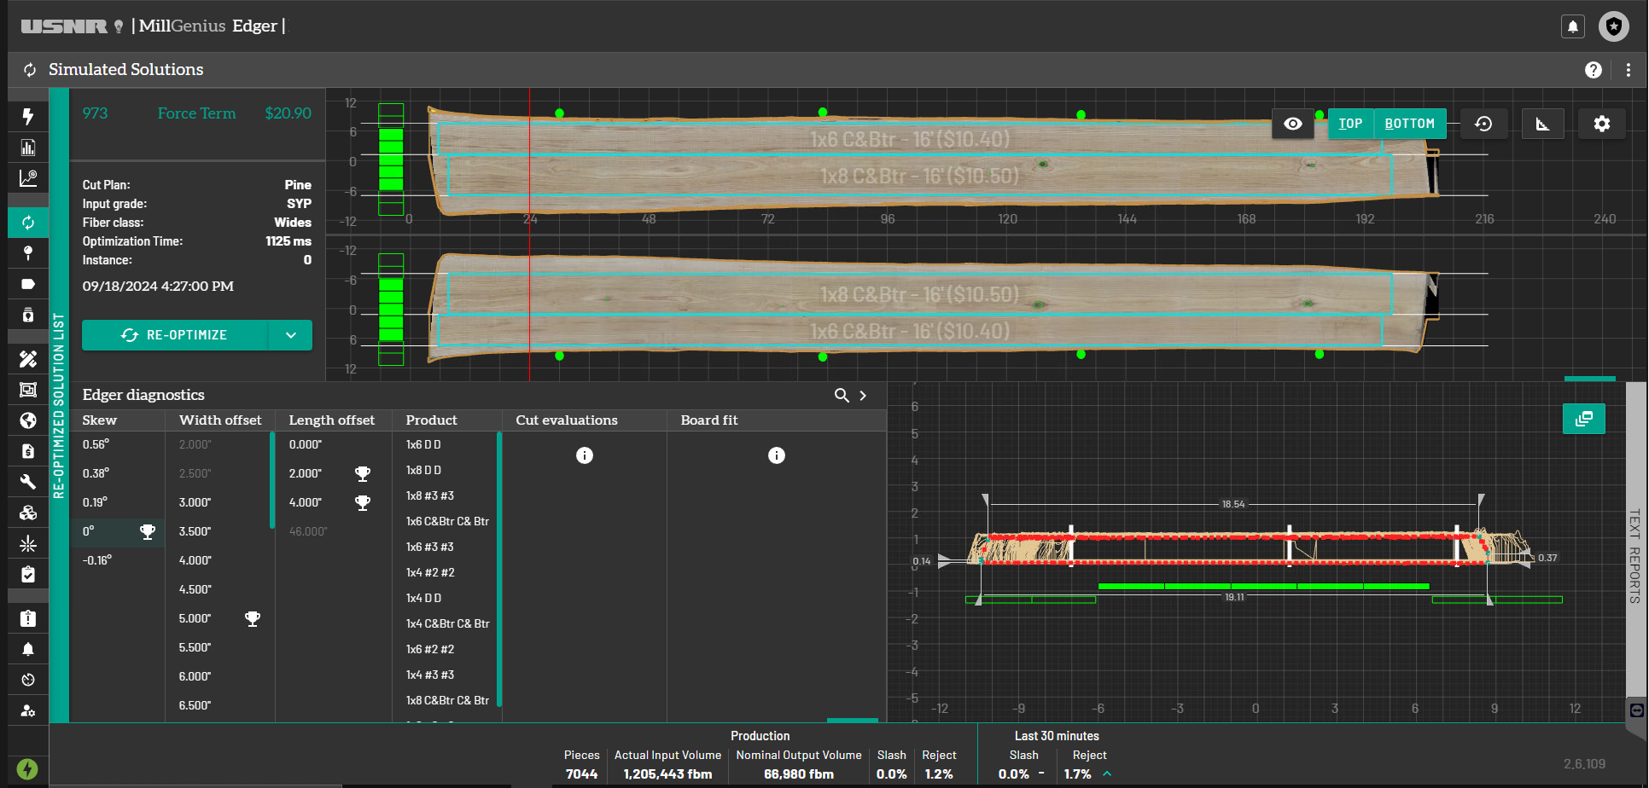This screenshot has height=788, width=1649.
Task: Select width offset 6.500"
Action: 195,705
